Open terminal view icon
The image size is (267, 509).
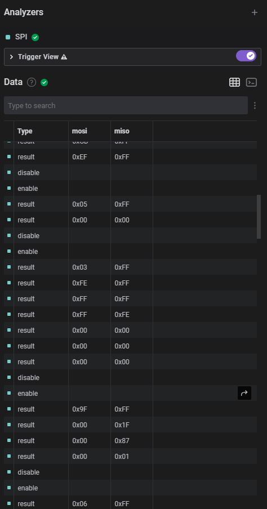[251, 82]
